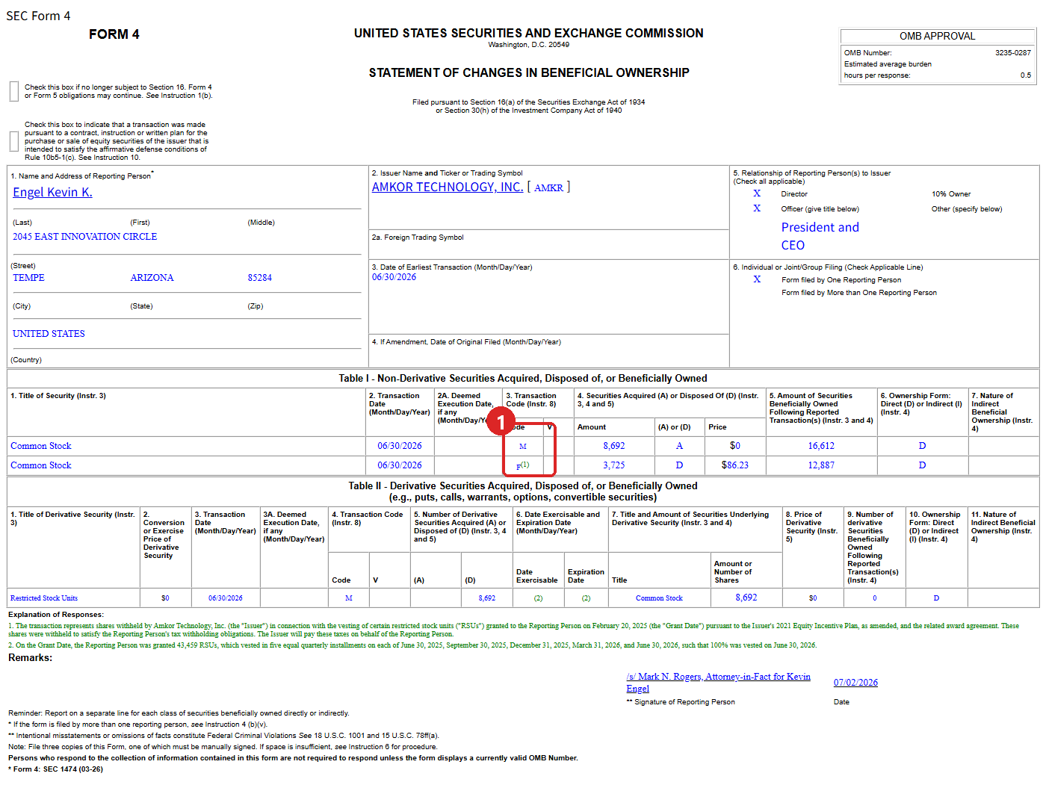
Task: Click the first Common Stock row title
Action: pyautogui.click(x=41, y=446)
